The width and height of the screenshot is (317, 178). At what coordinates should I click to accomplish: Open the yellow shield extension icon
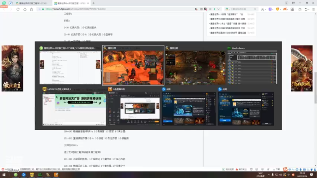278,9
